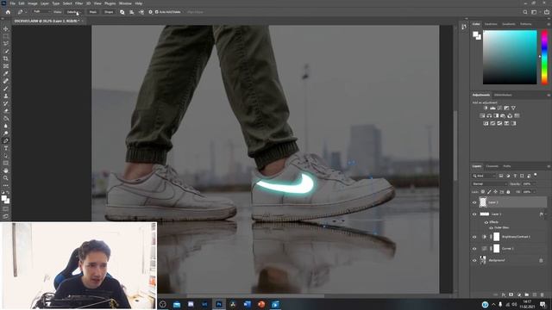Open the Opacity value dropdown
Viewport: 552px width, 310px height.
[x=535, y=183]
